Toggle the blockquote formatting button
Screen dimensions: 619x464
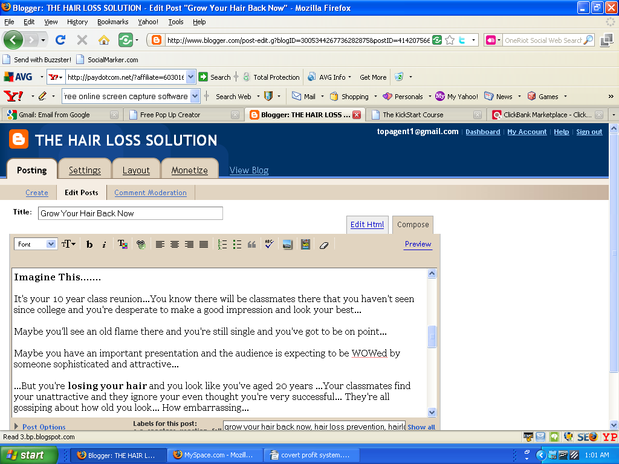[252, 245]
